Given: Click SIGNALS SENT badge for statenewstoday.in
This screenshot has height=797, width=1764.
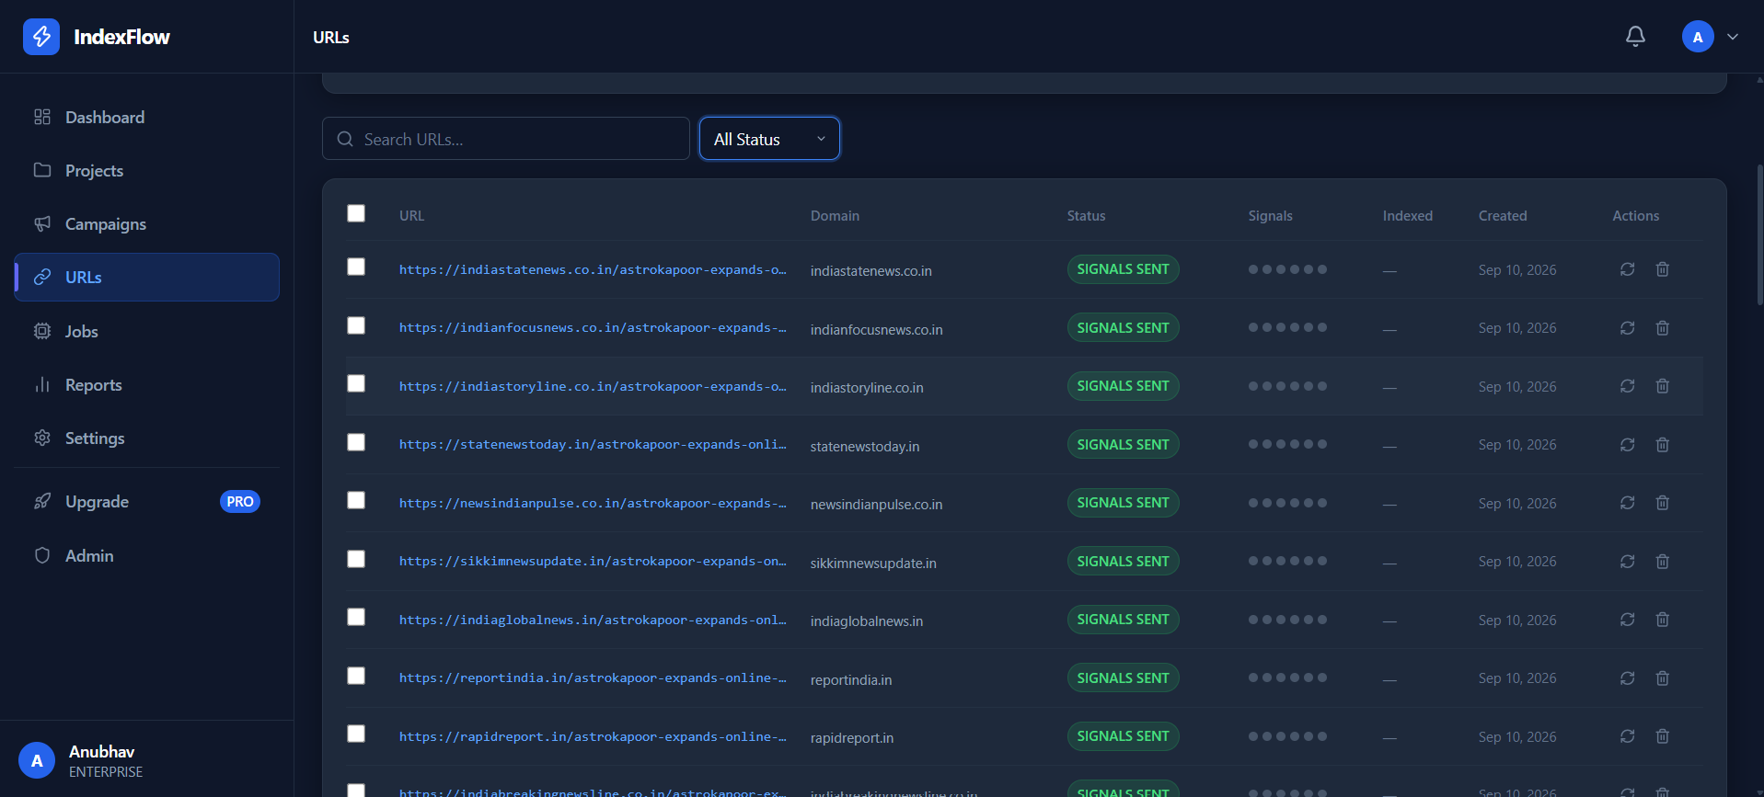Looking at the screenshot, I should pyautogui.click(x=1123, y=444).
